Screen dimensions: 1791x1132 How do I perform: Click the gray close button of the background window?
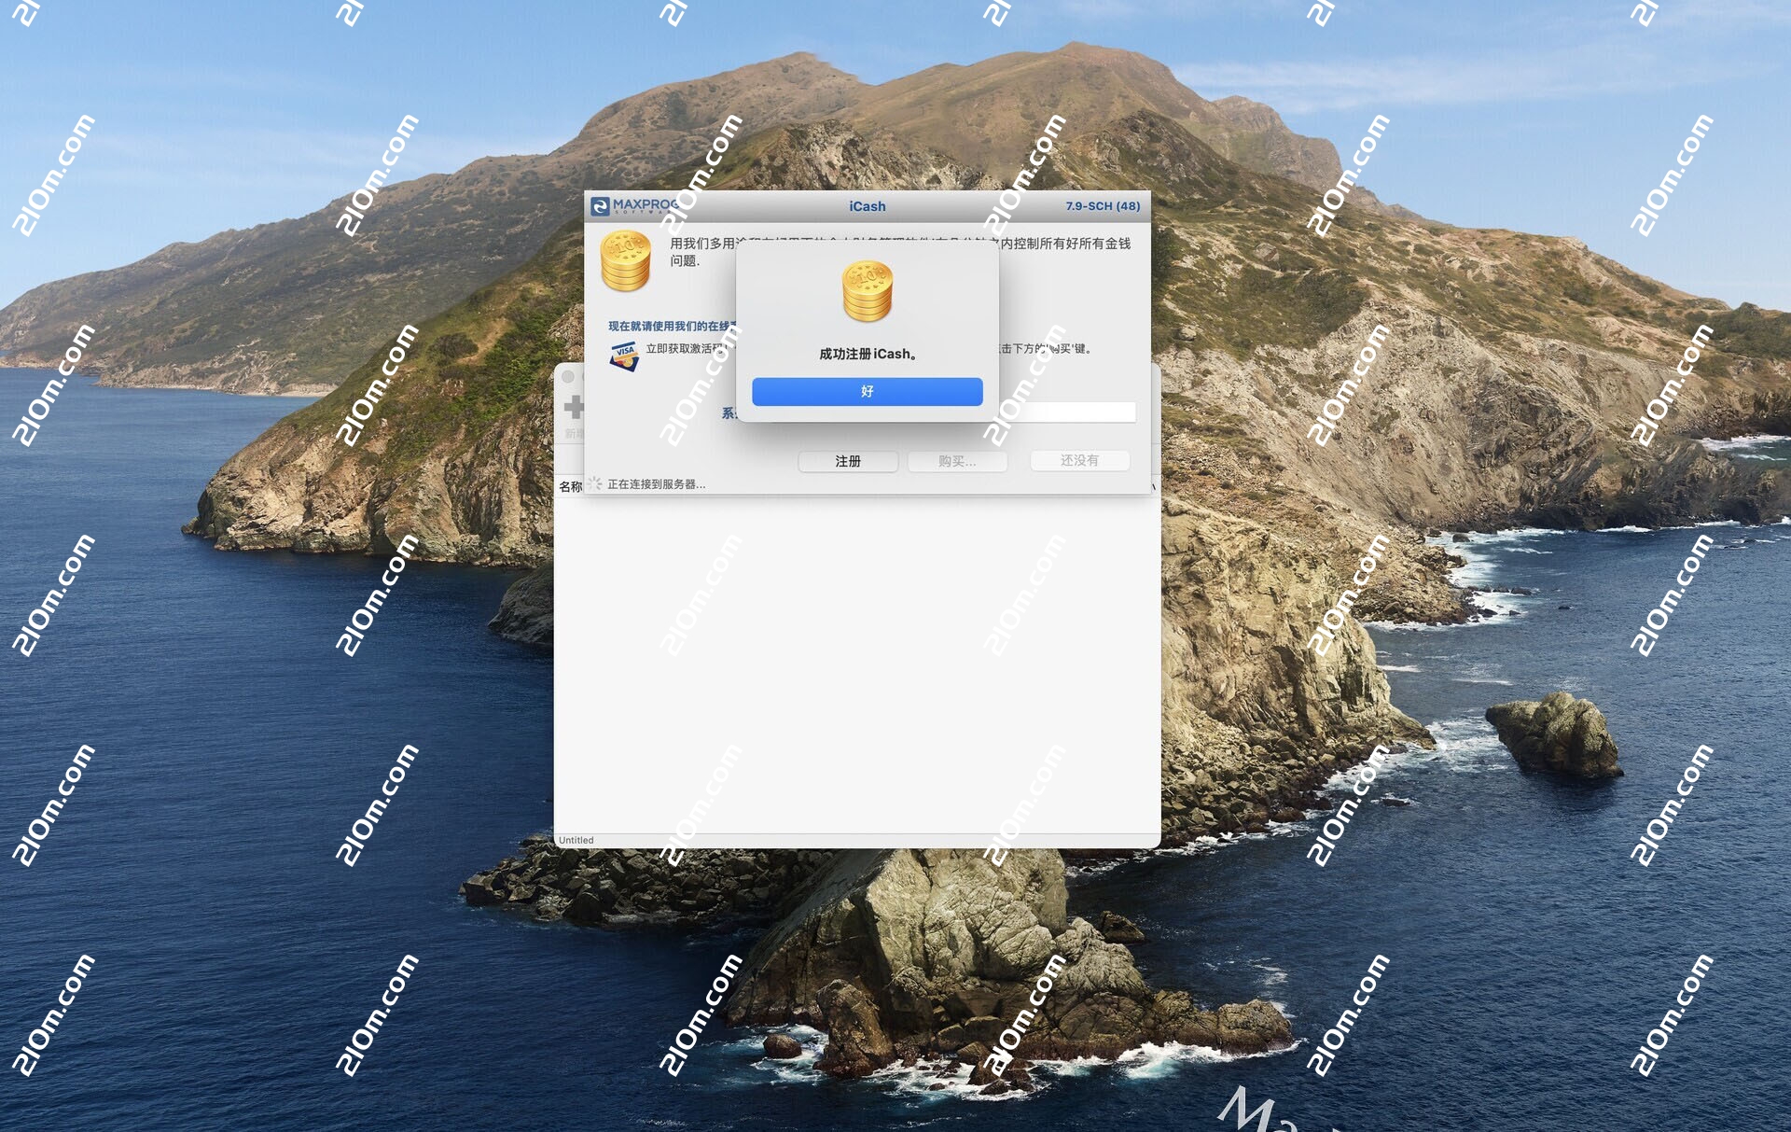567,377
